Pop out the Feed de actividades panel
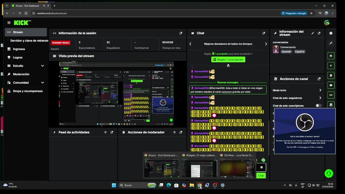The image size is (345, 194). tap(112, 132)
